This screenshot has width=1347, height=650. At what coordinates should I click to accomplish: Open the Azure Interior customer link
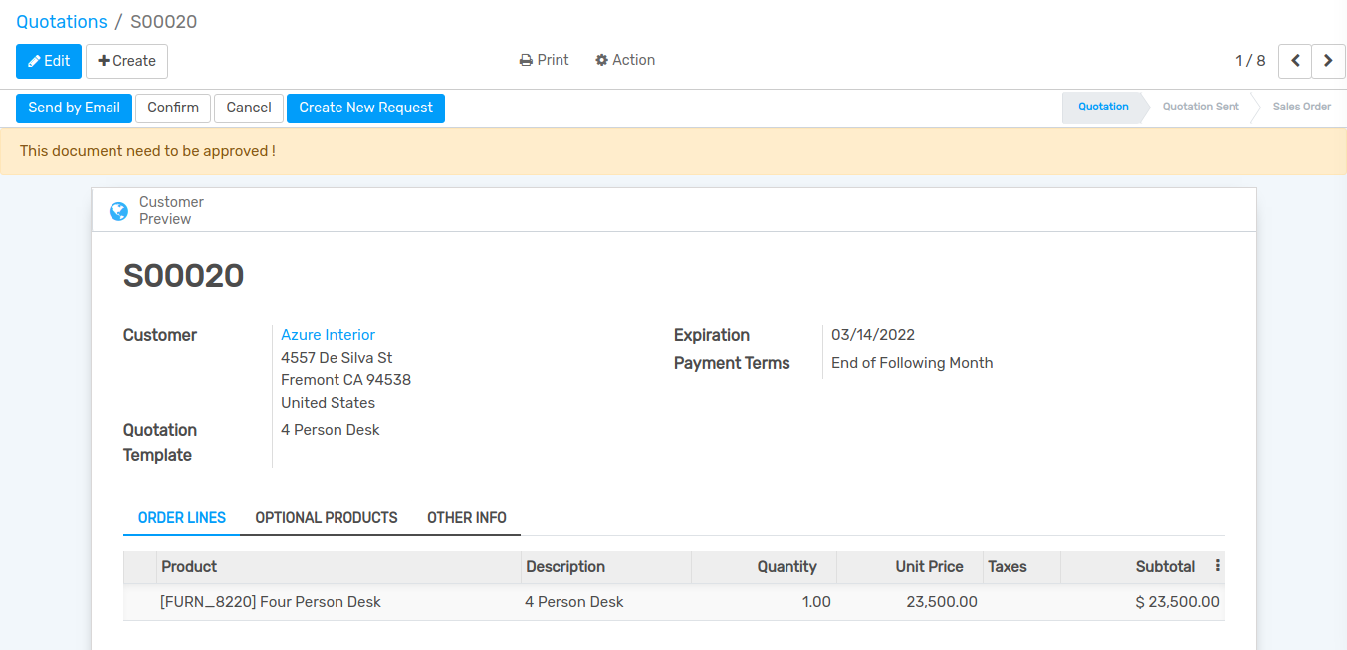[328, 335]
